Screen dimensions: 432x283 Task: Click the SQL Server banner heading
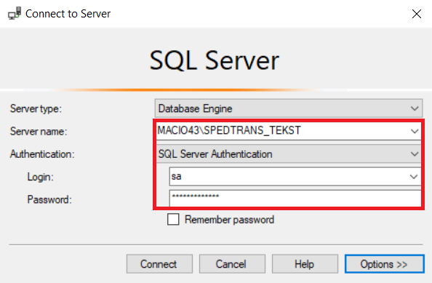click(214, 60)
